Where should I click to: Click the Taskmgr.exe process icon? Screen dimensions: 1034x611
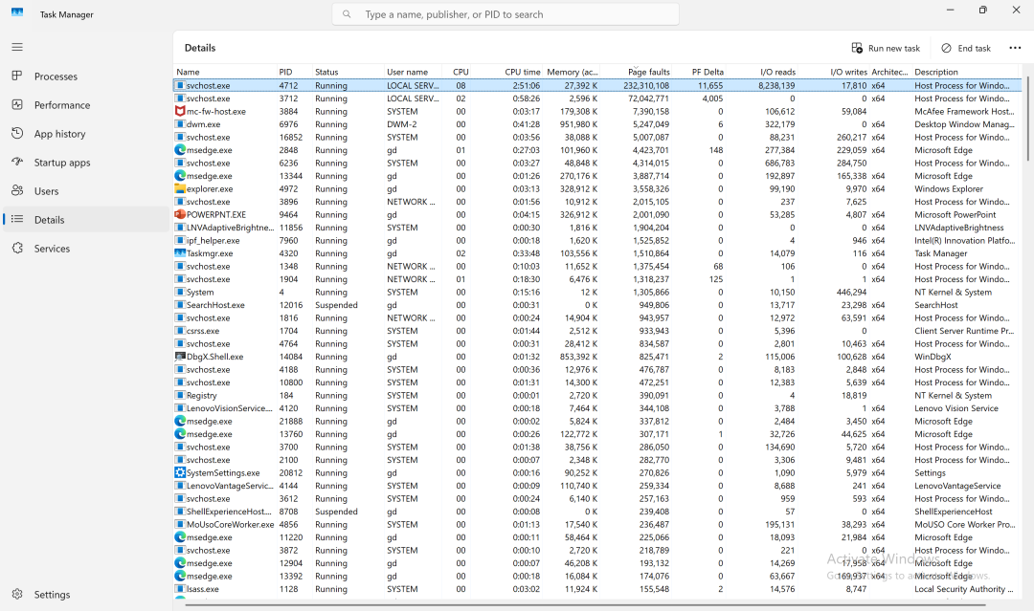click(x=180, y=252)
